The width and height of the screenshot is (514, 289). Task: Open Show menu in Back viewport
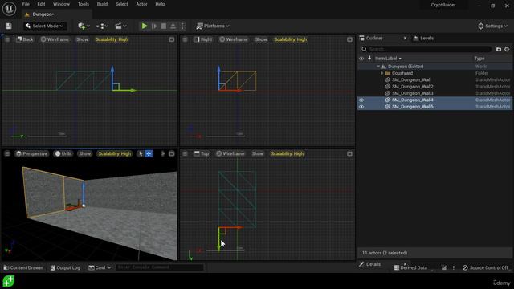(x=82, y=39)
